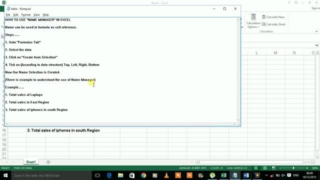Click Notepad vertical scrollbar down arrow
The width and height of the screenshot is (320, 180).
[x=238, y=120]
